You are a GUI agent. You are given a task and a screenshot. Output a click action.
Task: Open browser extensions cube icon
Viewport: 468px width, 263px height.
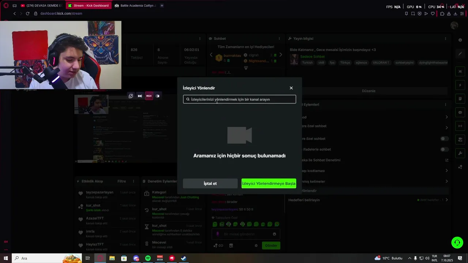click(x=442, y=14)
